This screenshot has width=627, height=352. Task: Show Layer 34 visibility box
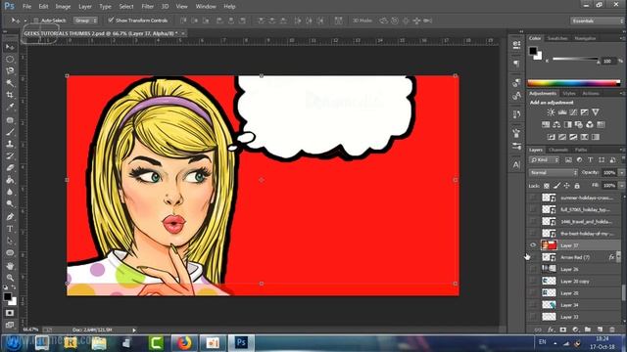coord(533,305)
